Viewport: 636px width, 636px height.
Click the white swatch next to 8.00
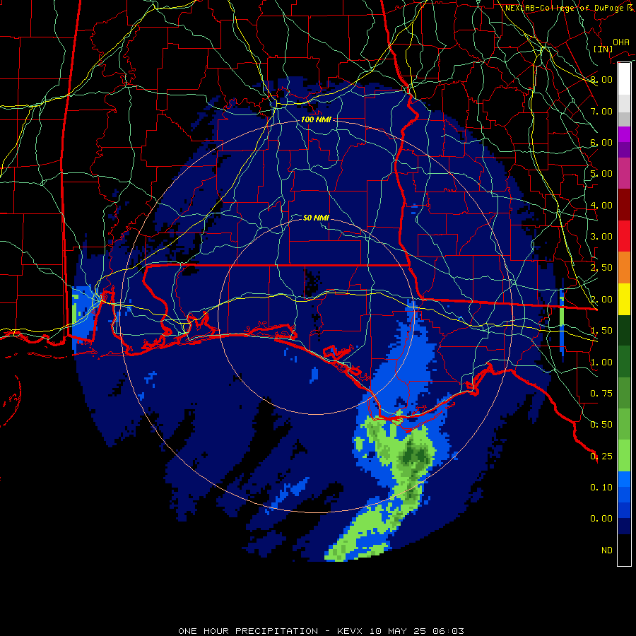click(x=624, y=78)
